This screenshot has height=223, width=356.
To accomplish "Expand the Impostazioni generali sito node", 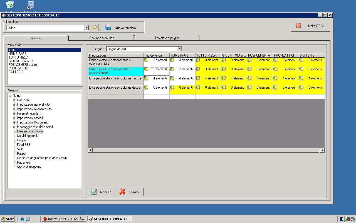I will pyautogui.click(x=14, y=105).
